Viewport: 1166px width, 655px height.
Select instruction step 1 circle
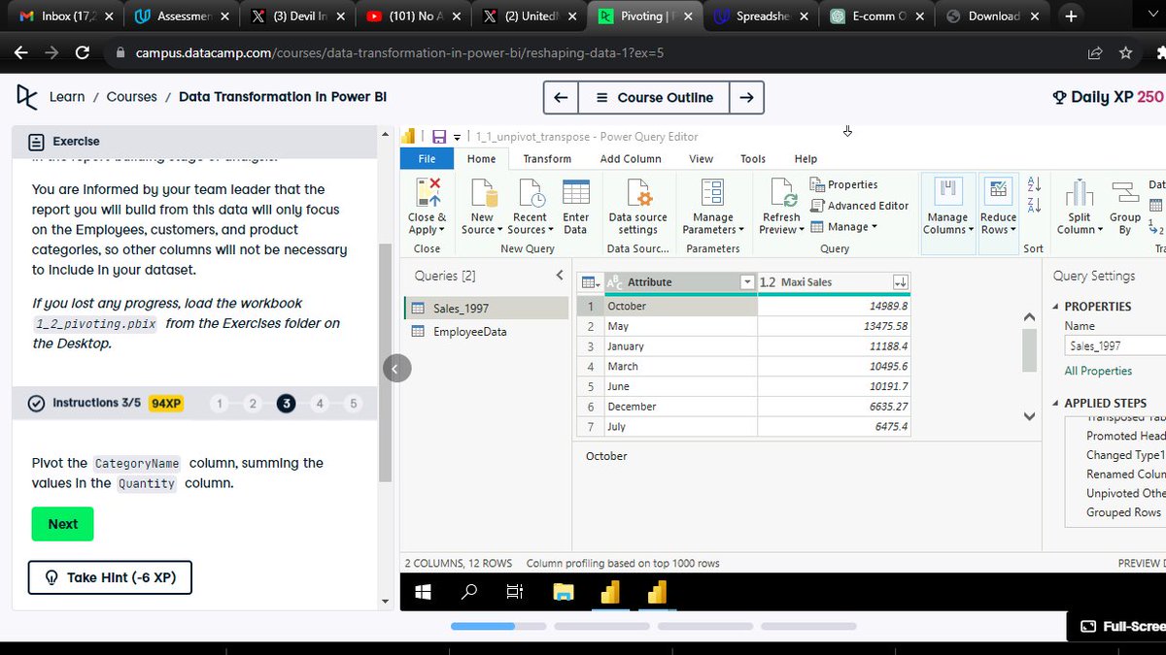(221, 404)
